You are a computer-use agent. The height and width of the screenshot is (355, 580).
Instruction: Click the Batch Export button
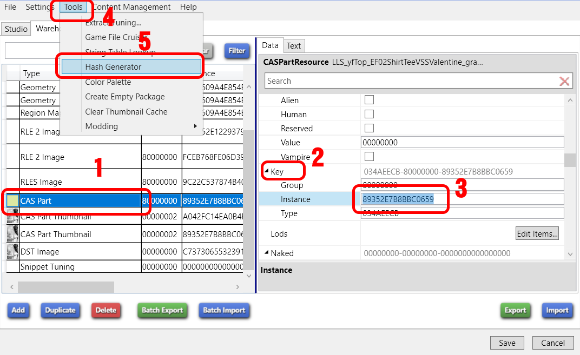162,310
